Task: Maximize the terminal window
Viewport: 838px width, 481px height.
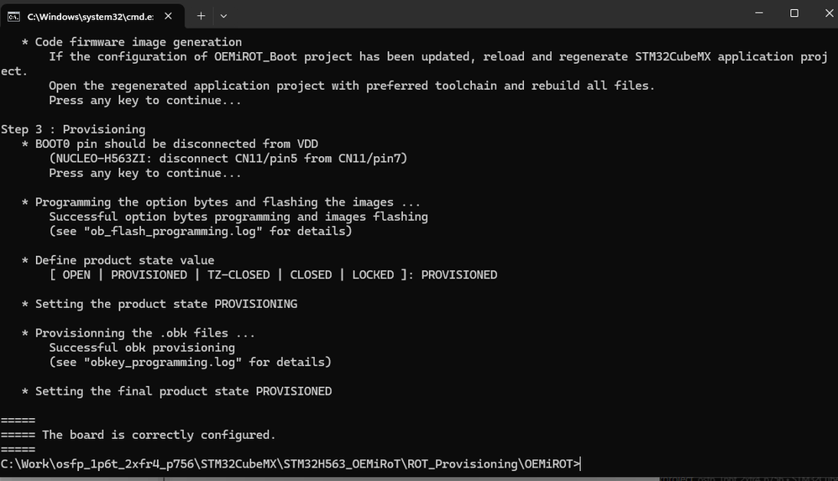Action: pyautogui.click(x=794, y=13)
